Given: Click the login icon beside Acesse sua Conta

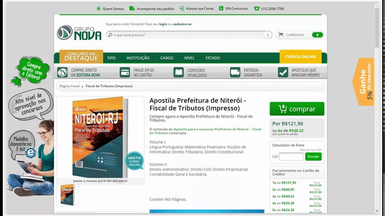Looking at the screenshot, I should pyautogui.click(x=182, y=8).
